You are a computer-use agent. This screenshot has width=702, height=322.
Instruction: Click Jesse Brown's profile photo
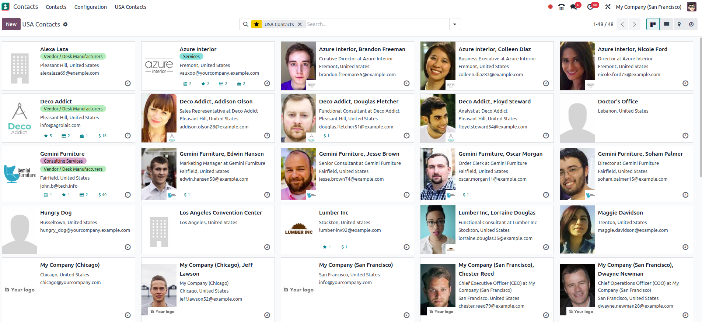coord(298,174)
